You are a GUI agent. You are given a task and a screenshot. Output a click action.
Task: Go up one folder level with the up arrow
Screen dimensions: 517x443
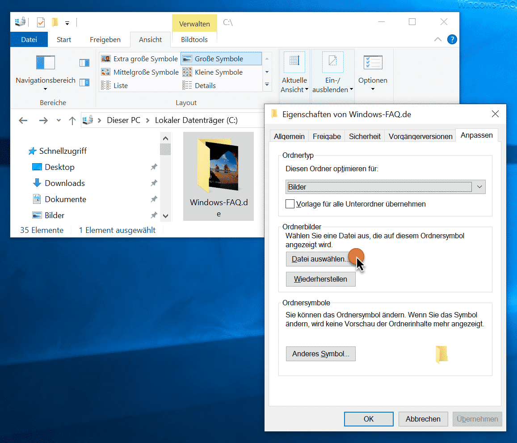(x=72, y=120)
